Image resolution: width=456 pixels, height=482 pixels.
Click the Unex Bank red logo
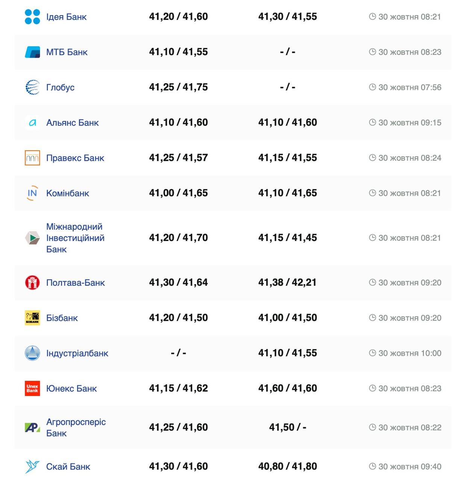point(32,388)
